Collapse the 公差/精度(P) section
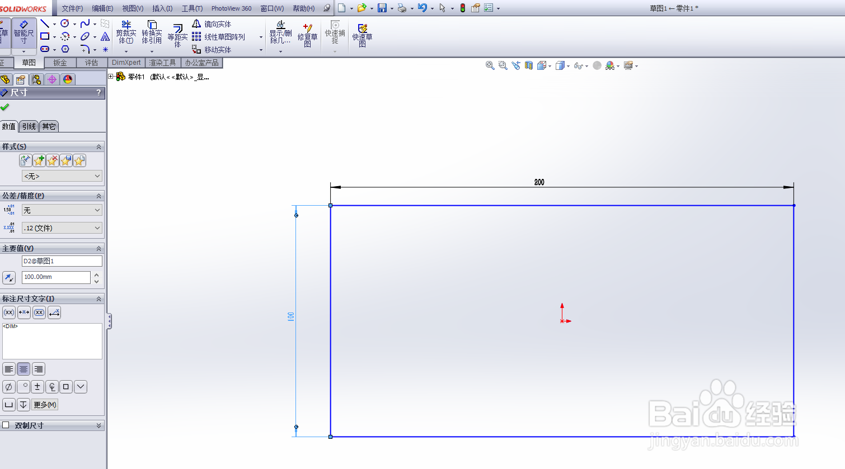This screenshot has height=469, width=845. [x=98, y=196]
